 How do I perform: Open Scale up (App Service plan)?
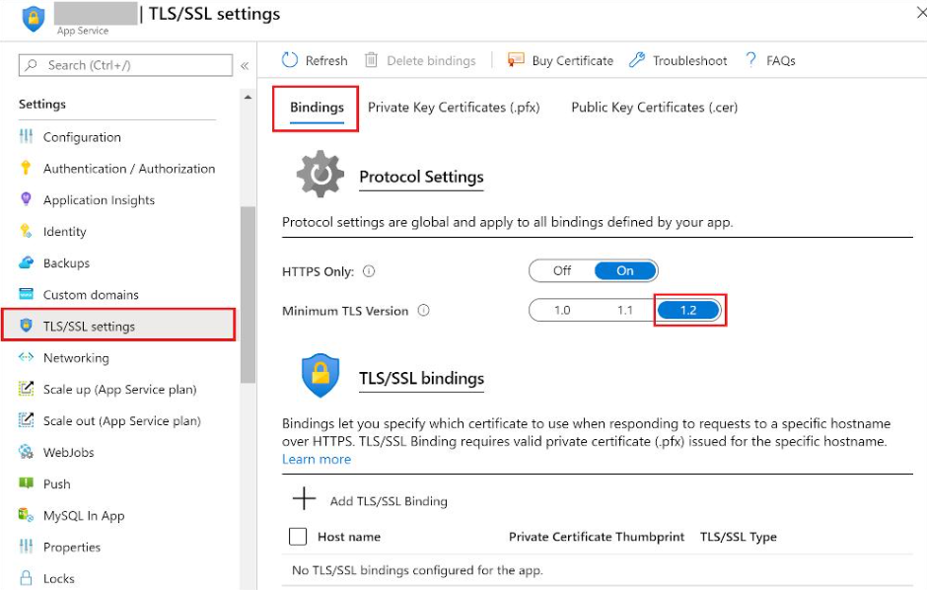click(x=118, y=389)
